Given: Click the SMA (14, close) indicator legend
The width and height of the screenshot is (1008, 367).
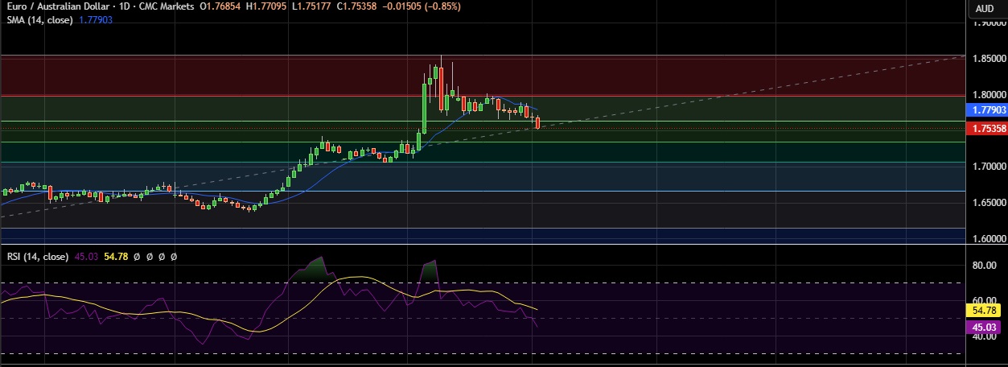Looking at the screenshot, I should coord(39,19).
